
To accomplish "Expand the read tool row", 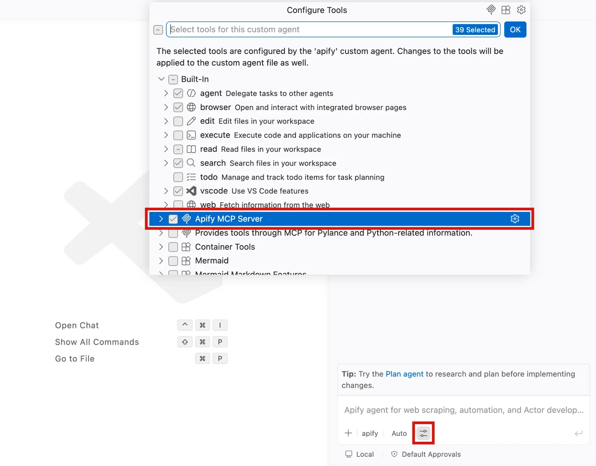I will click(166, 149).
